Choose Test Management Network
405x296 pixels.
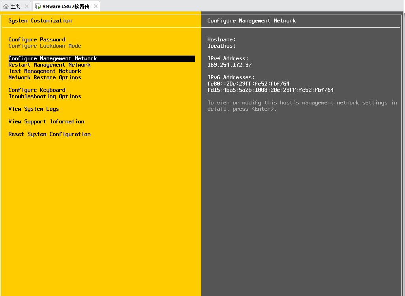pyautogui.click(x=45, y=71)
